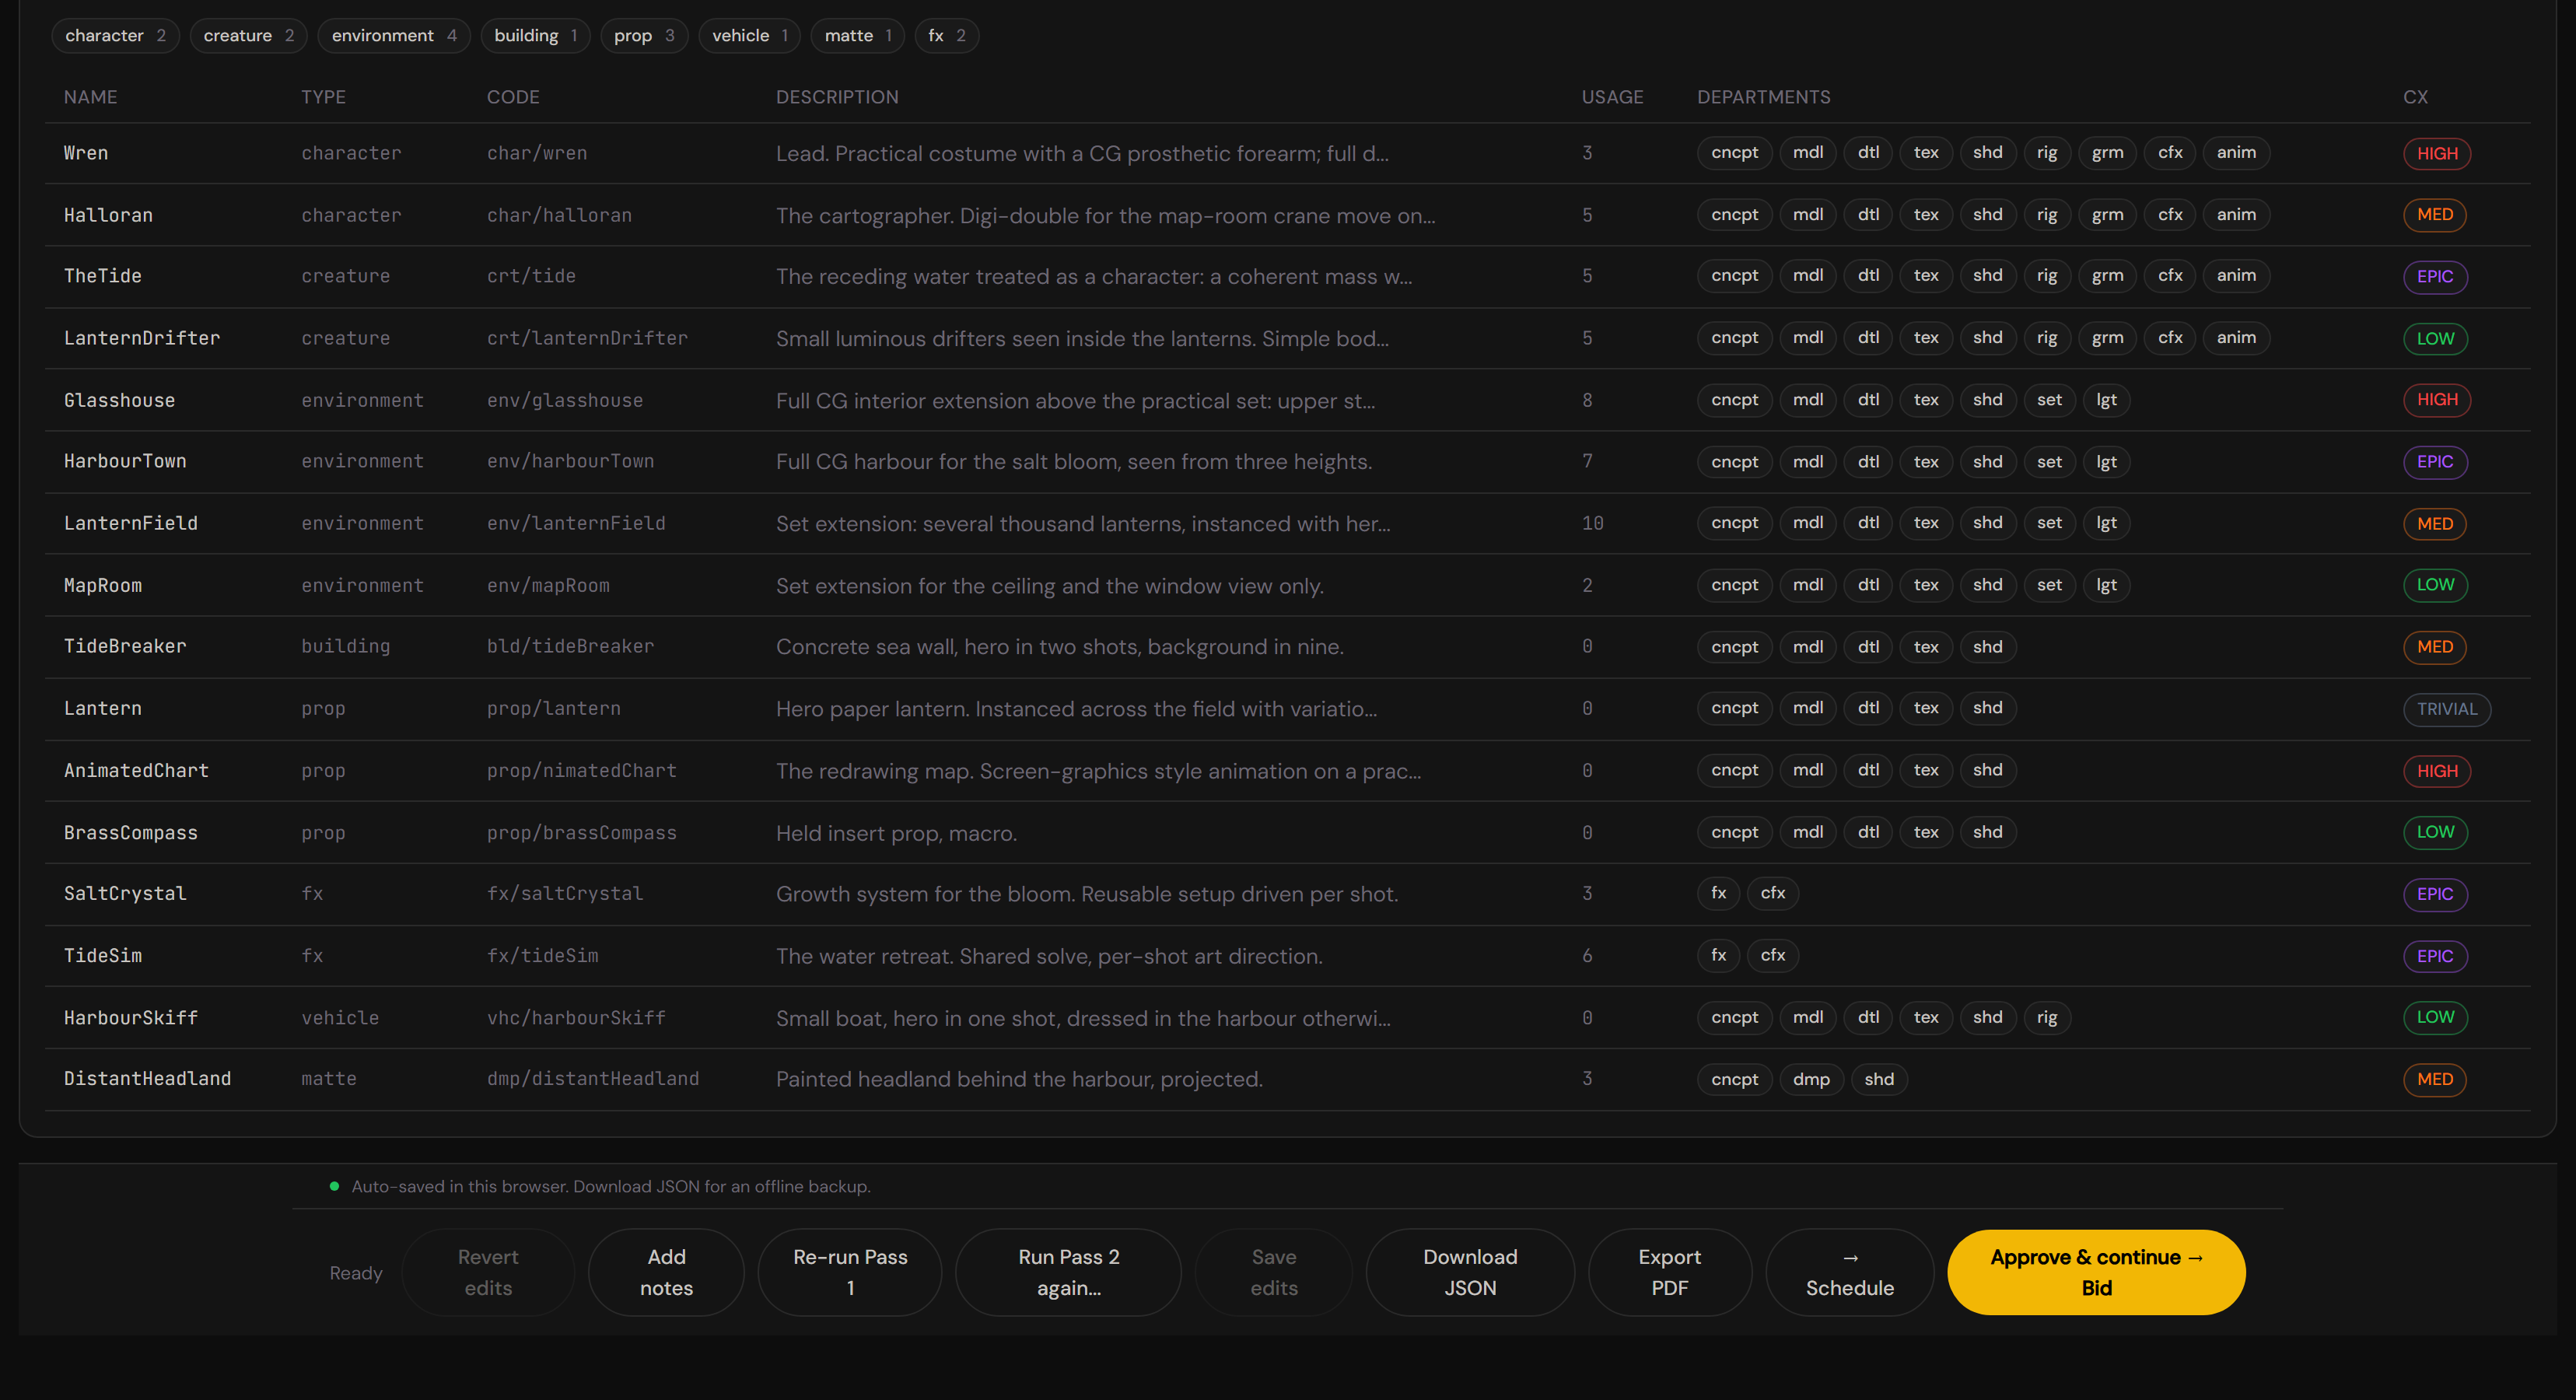Click BrassCompass description 'Held insert prop, macro.'
Image resolution: width=2576 pixels, height=1400 pixels.
[x=896, y=833]
